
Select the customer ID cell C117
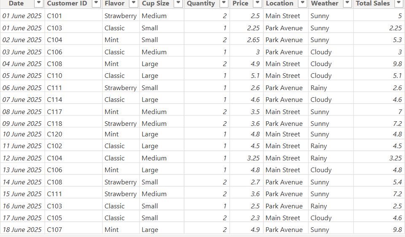[x=54, y=112]
